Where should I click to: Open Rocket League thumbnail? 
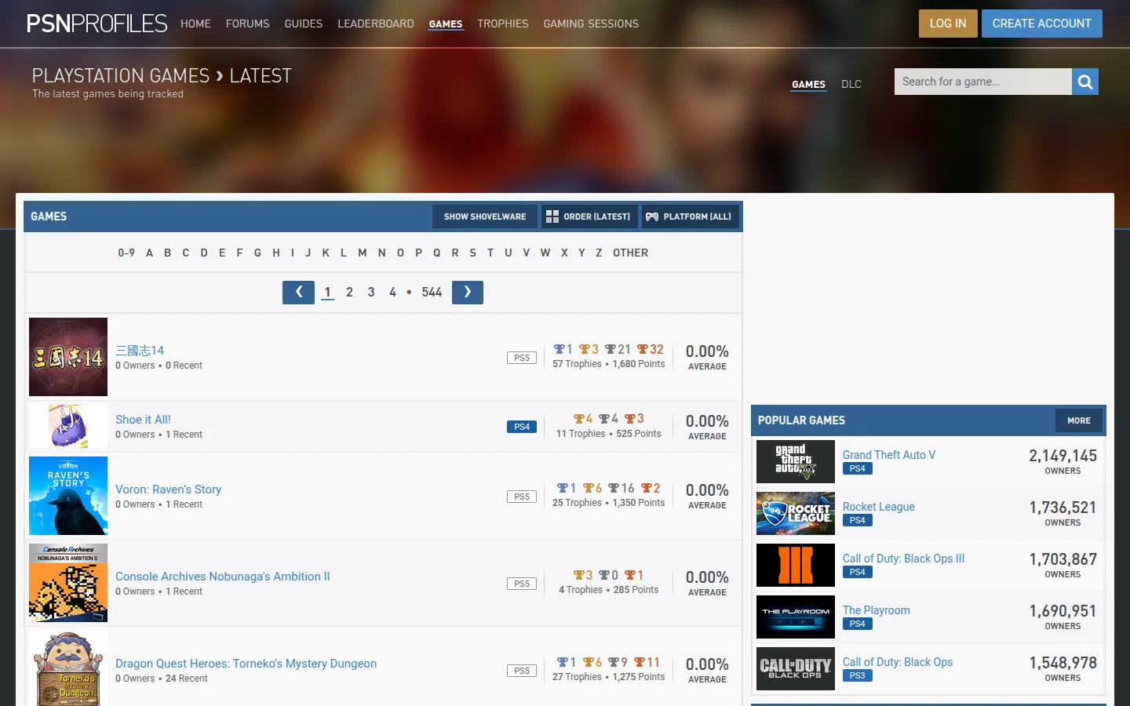[x=796, y=513]
